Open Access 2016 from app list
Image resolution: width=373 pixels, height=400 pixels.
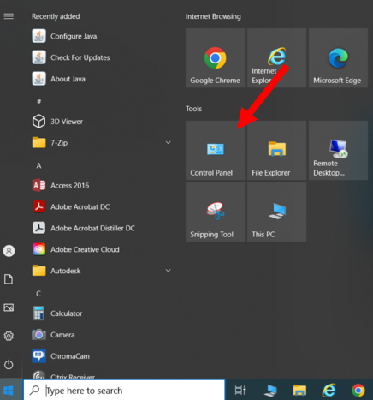pos(101,186)
